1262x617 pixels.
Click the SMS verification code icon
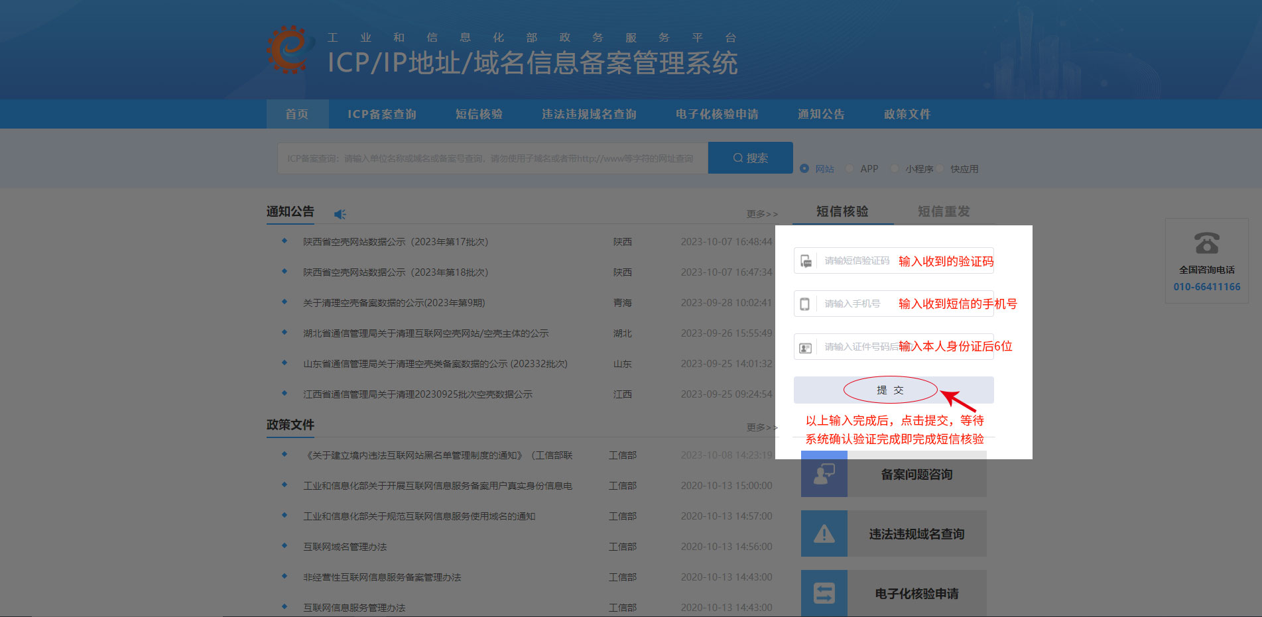point(806,261)
